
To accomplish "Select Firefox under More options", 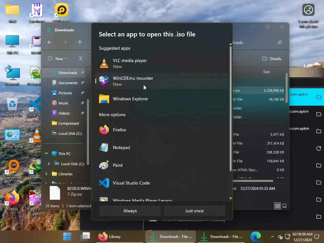I will coord(162,130).
